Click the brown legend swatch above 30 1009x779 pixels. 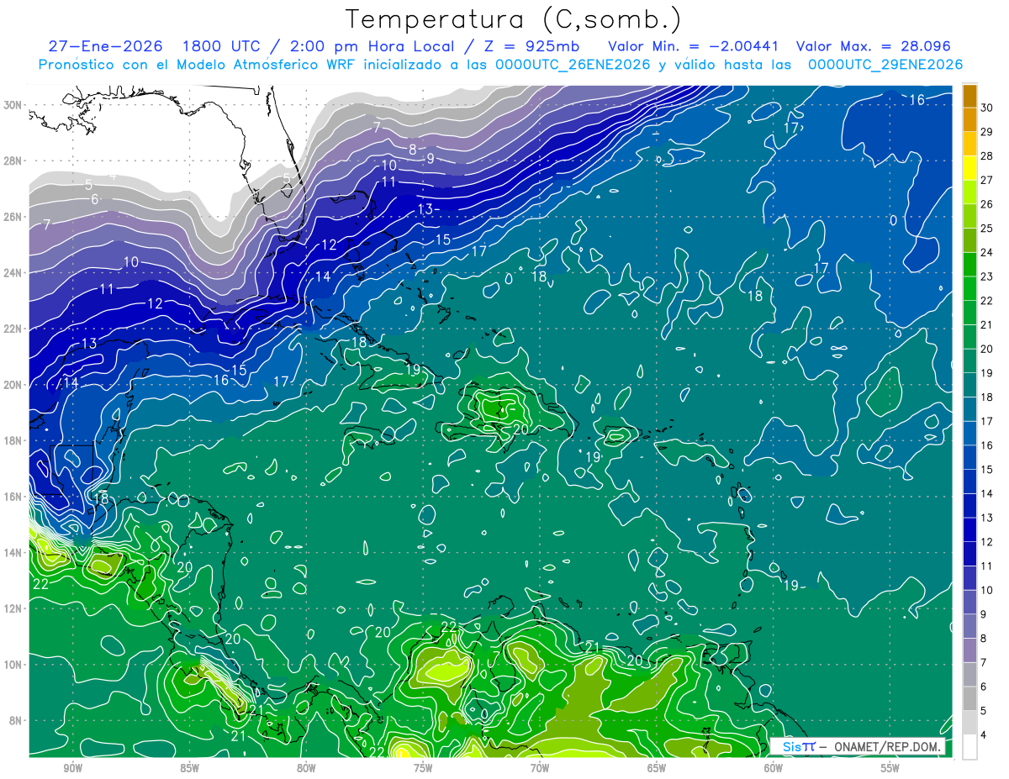[x=969, y=96]
